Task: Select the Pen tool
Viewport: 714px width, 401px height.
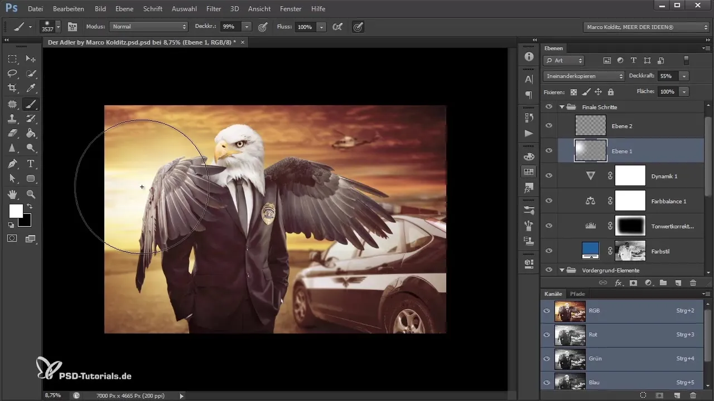Action: (12, 164)
